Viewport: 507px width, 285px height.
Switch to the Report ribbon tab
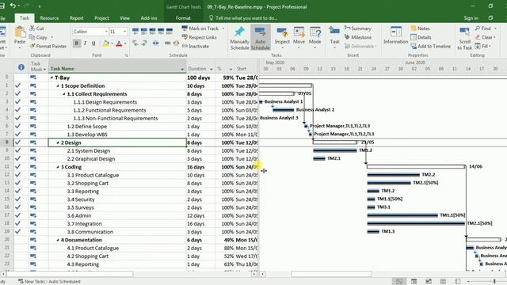click(x=77, y=18)
